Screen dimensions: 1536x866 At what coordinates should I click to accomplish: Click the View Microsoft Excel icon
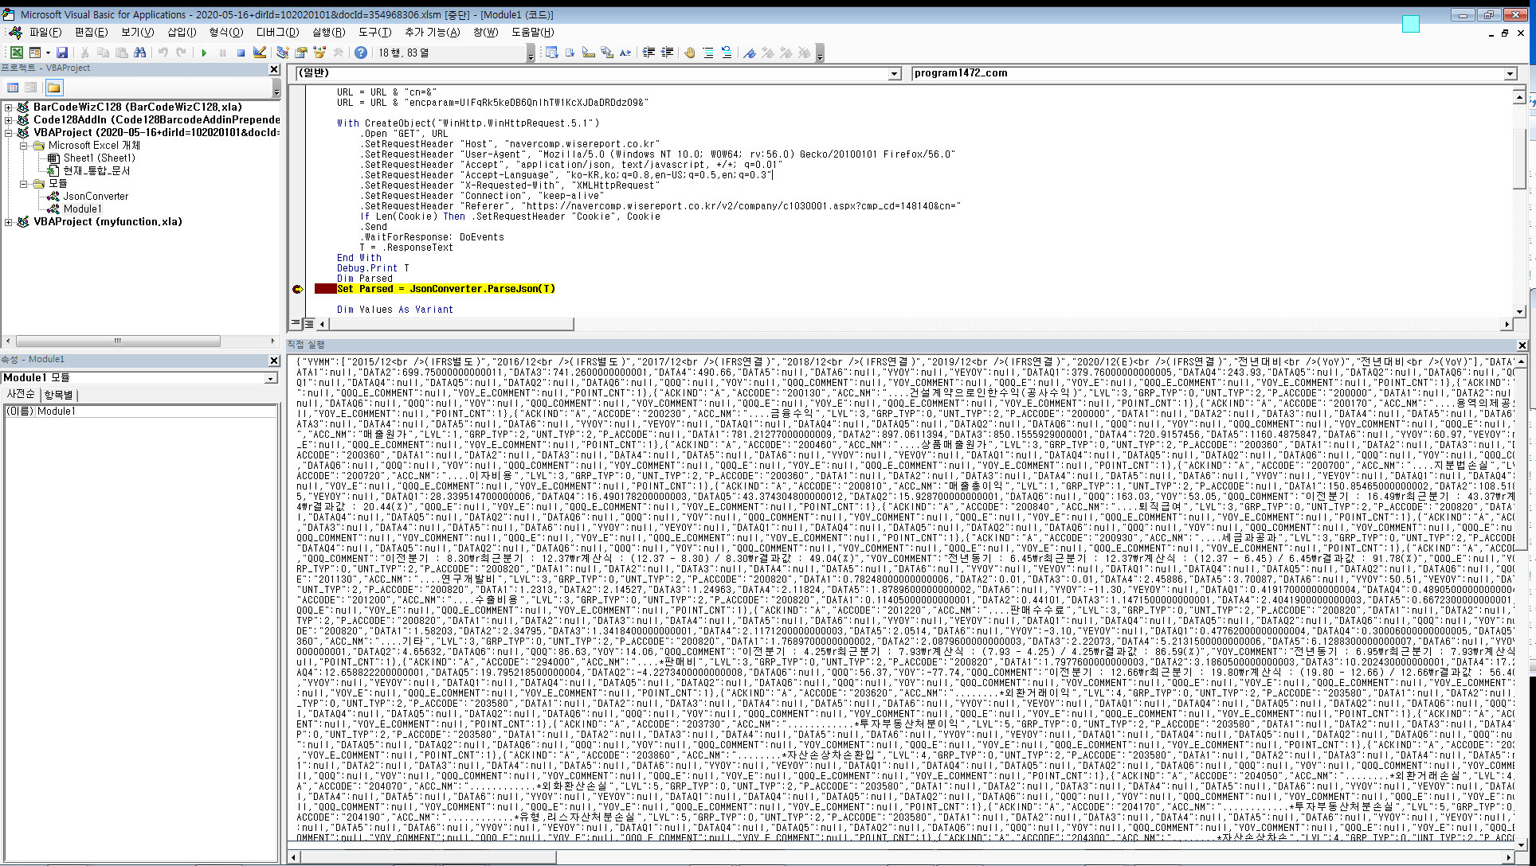(16, 53)
